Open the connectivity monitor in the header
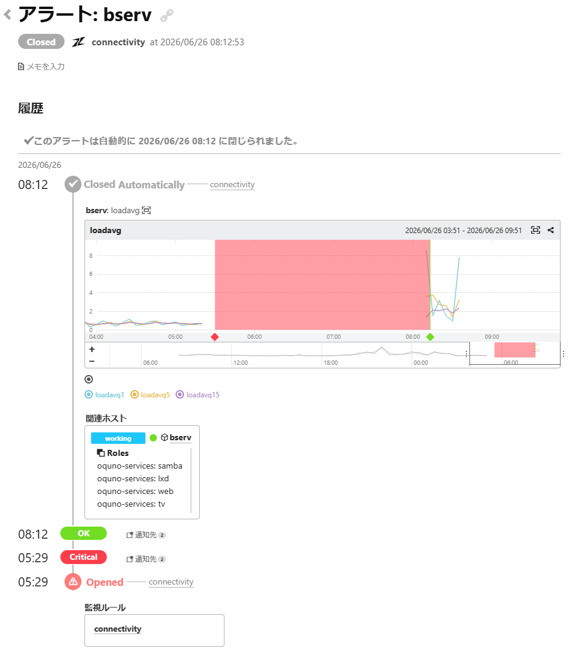This screenshot has height=651, width=569. 118,42
